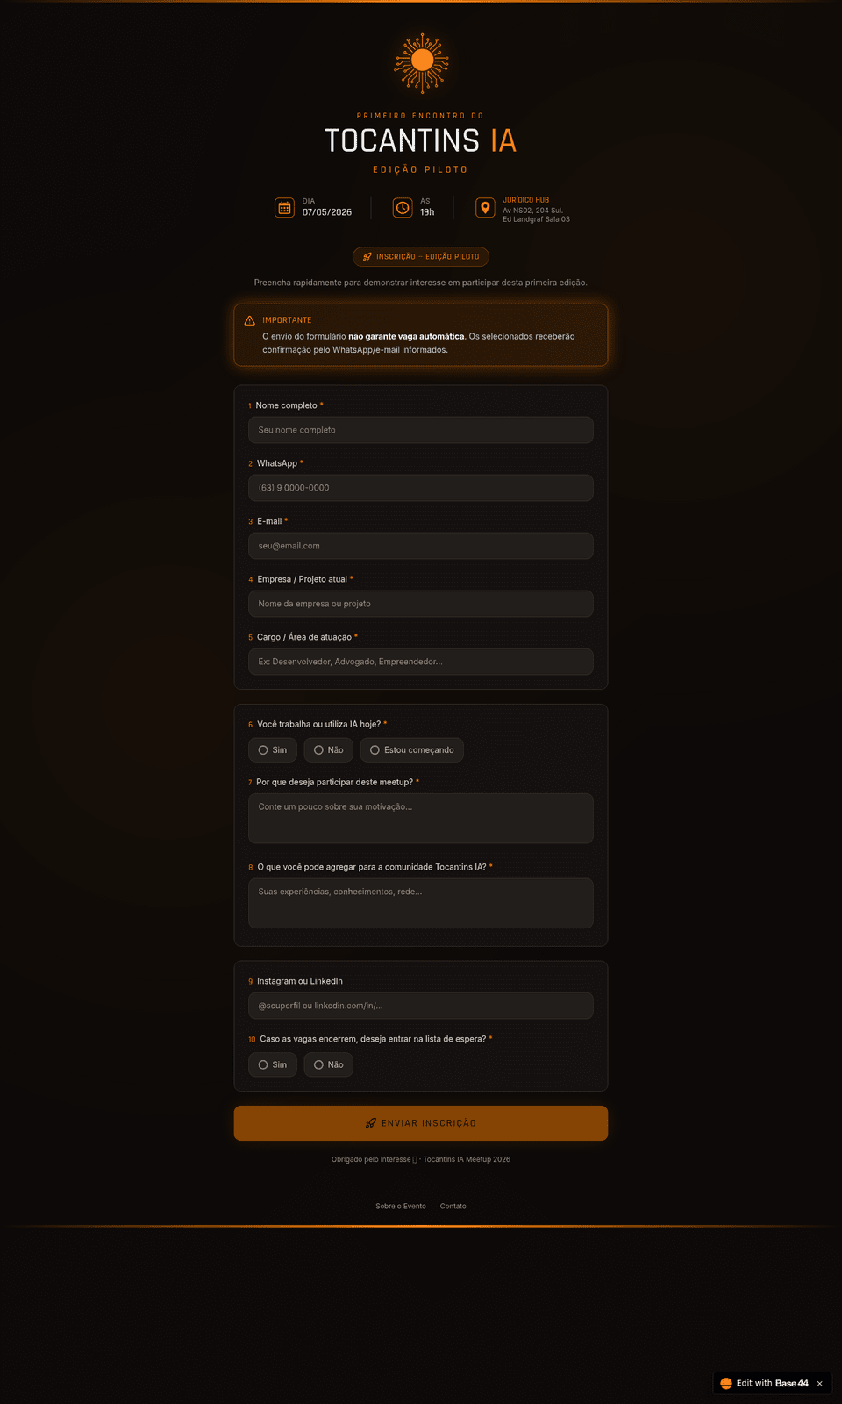Focus the WhatsApp number field
The height and width of the screenshot is (1404, 842).
(421, 488)
